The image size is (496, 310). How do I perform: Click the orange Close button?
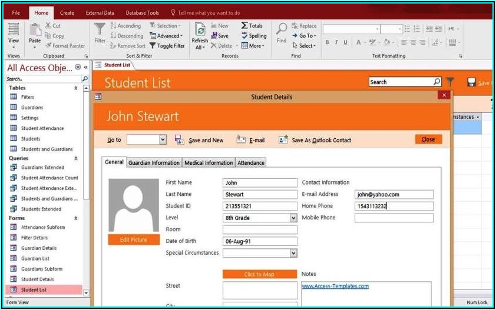pyautogui.click(x=428, y=139)
